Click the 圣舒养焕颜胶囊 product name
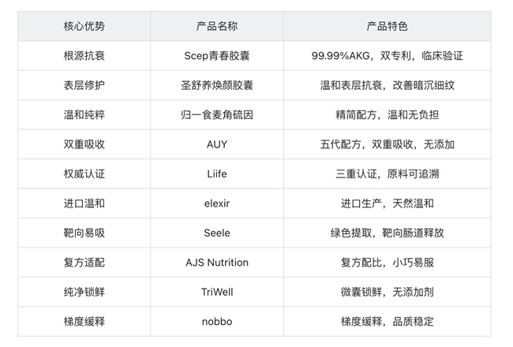Viewport: 513px width, 347px height. pos(216,85)
